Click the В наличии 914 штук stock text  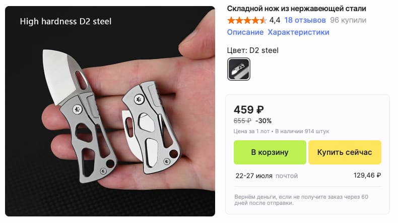click(302, 131)
